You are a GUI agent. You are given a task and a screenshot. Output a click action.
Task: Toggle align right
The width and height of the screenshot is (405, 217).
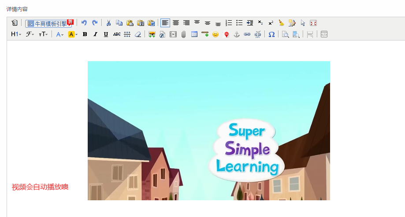186,23
